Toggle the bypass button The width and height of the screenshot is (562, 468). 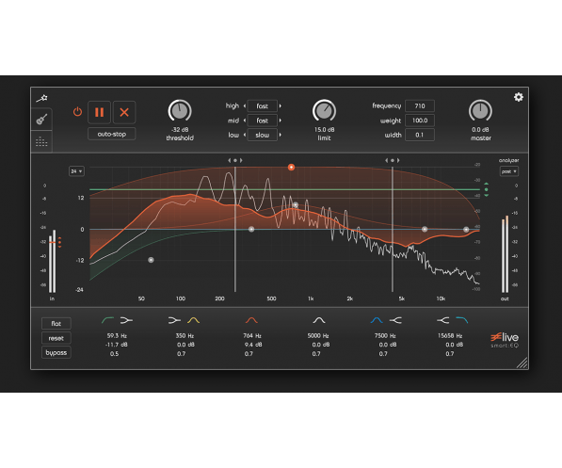(x=56, y=352)
